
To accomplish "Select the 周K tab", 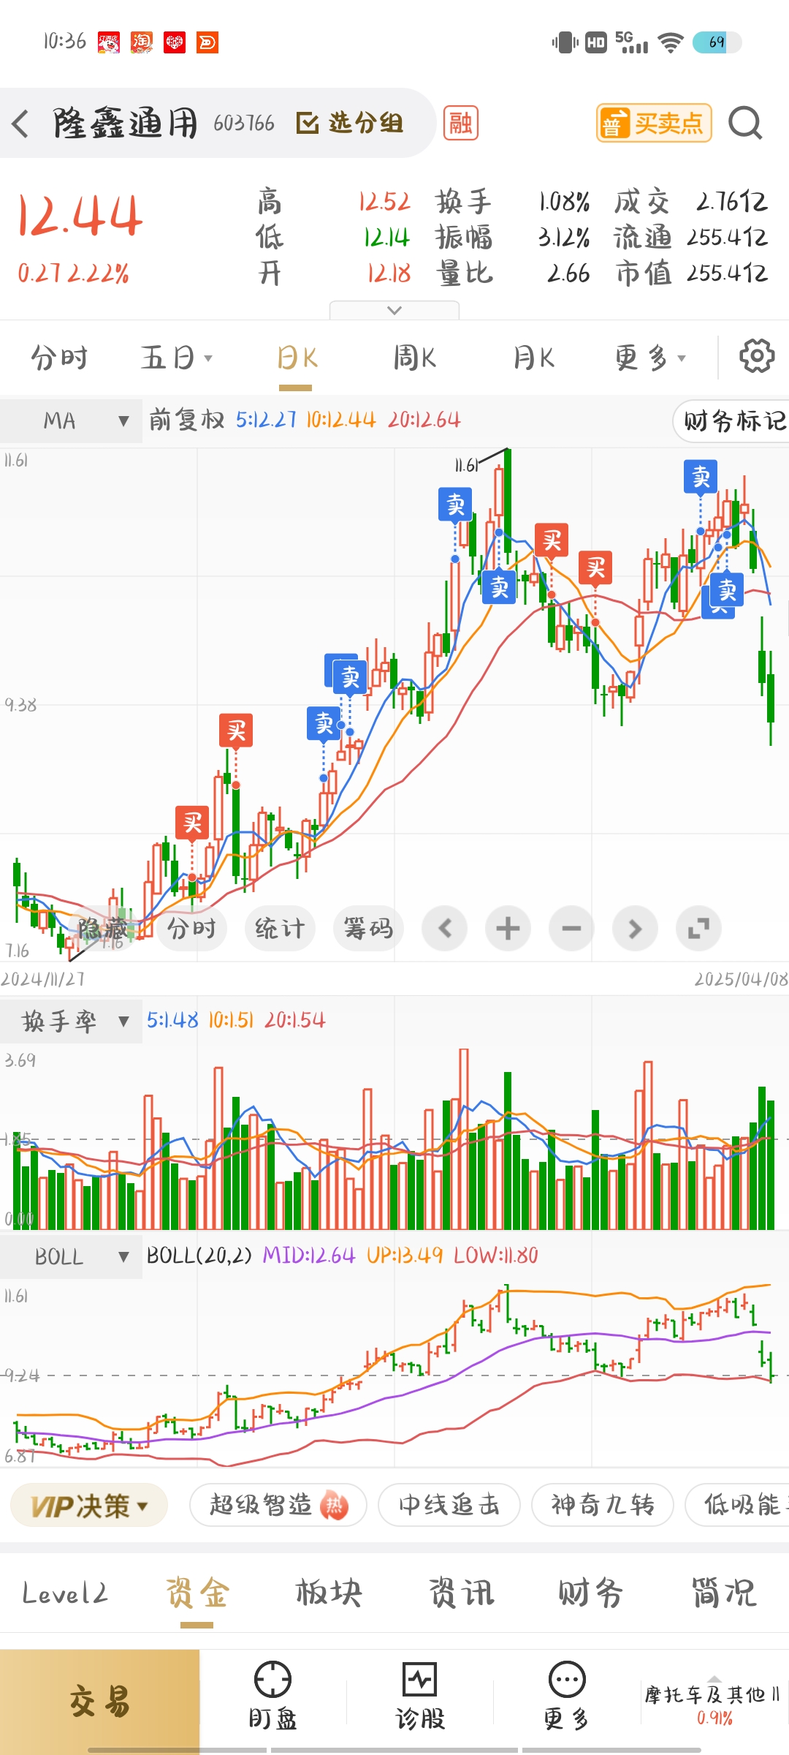I will click(414, 358).
